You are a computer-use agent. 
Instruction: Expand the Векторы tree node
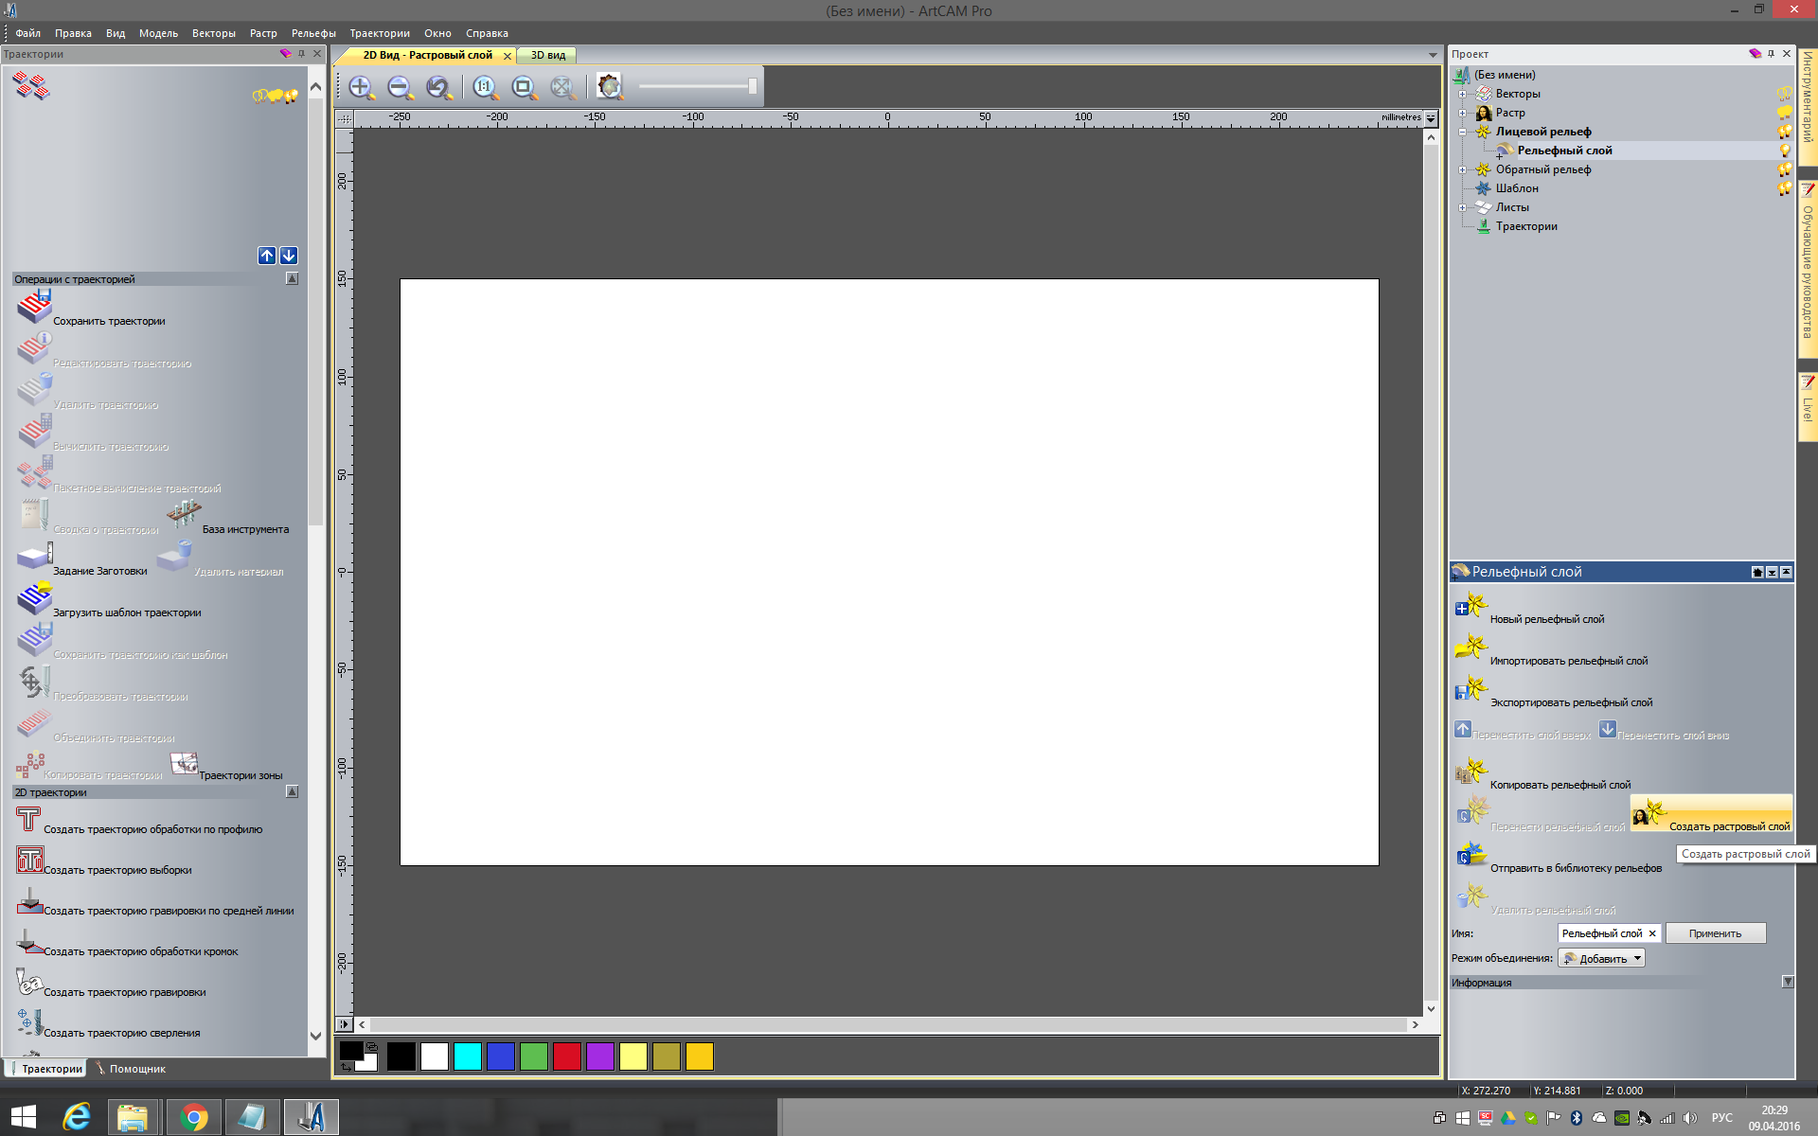pos(1463,94)
